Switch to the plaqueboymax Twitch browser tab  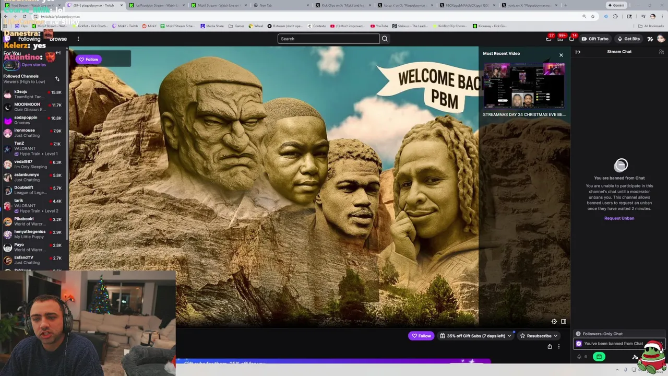tap(94, 5)
